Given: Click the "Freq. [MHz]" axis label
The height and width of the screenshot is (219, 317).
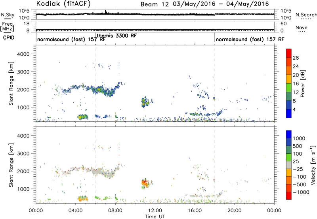Looking at the screenshot, I should pos(7,26).
